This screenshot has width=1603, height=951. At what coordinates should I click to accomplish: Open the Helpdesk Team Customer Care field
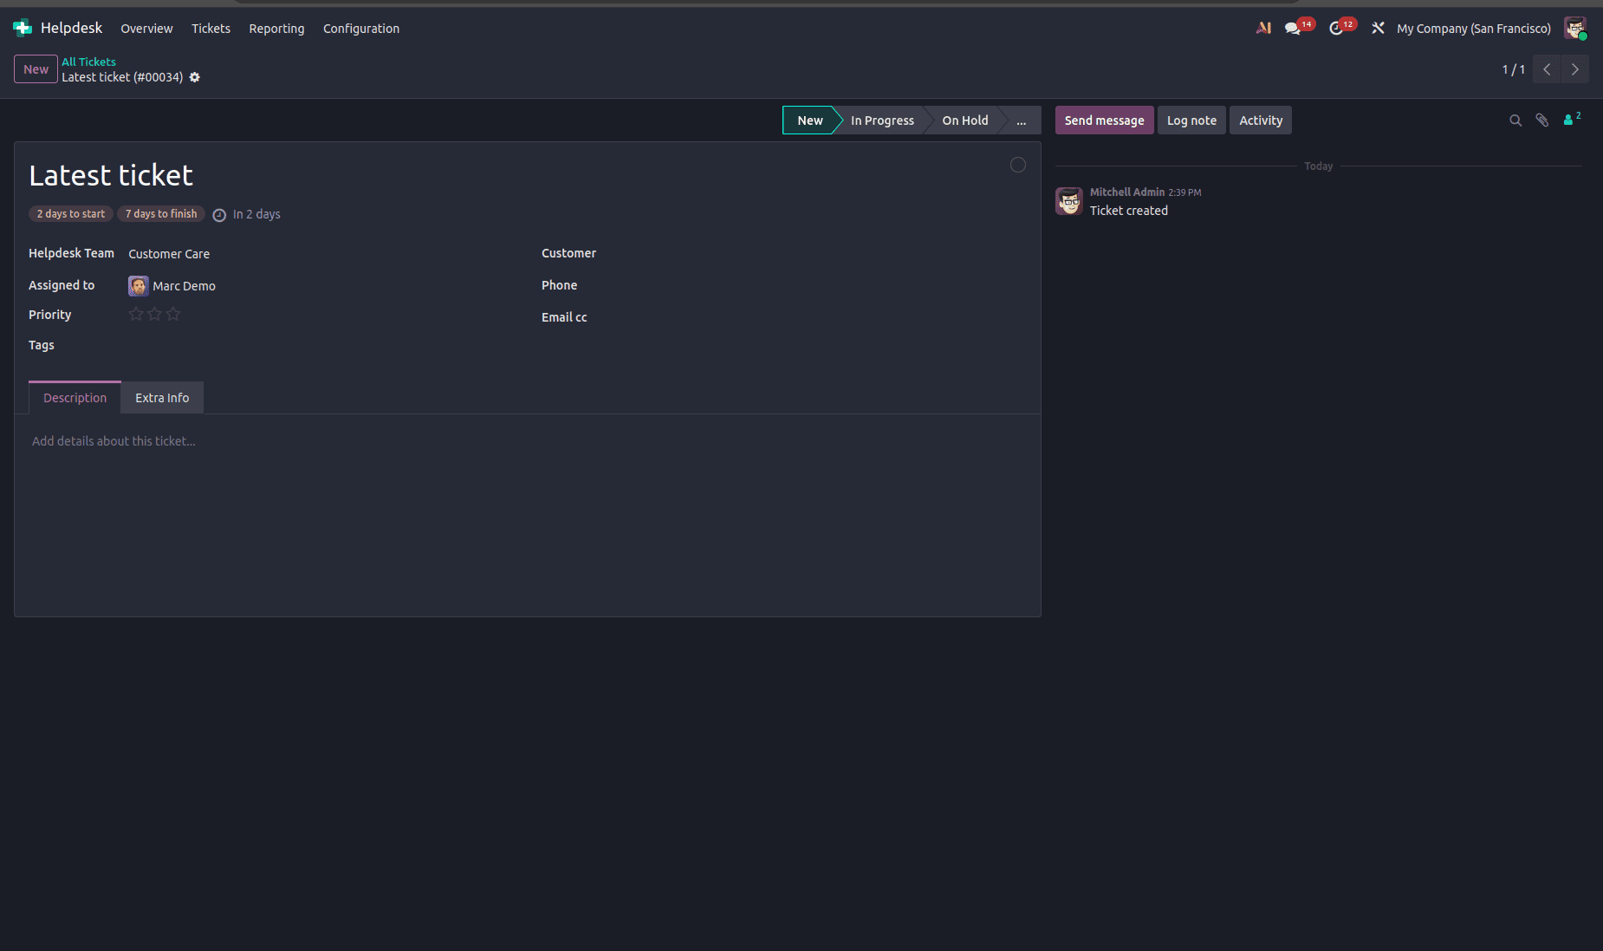tap(321, 254)
